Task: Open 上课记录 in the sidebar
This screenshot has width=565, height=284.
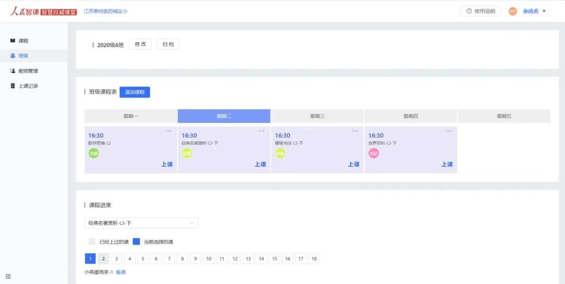Action: 34,86
